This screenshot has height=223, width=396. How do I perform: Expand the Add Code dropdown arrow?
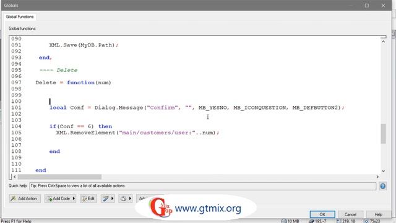[74, 198]
